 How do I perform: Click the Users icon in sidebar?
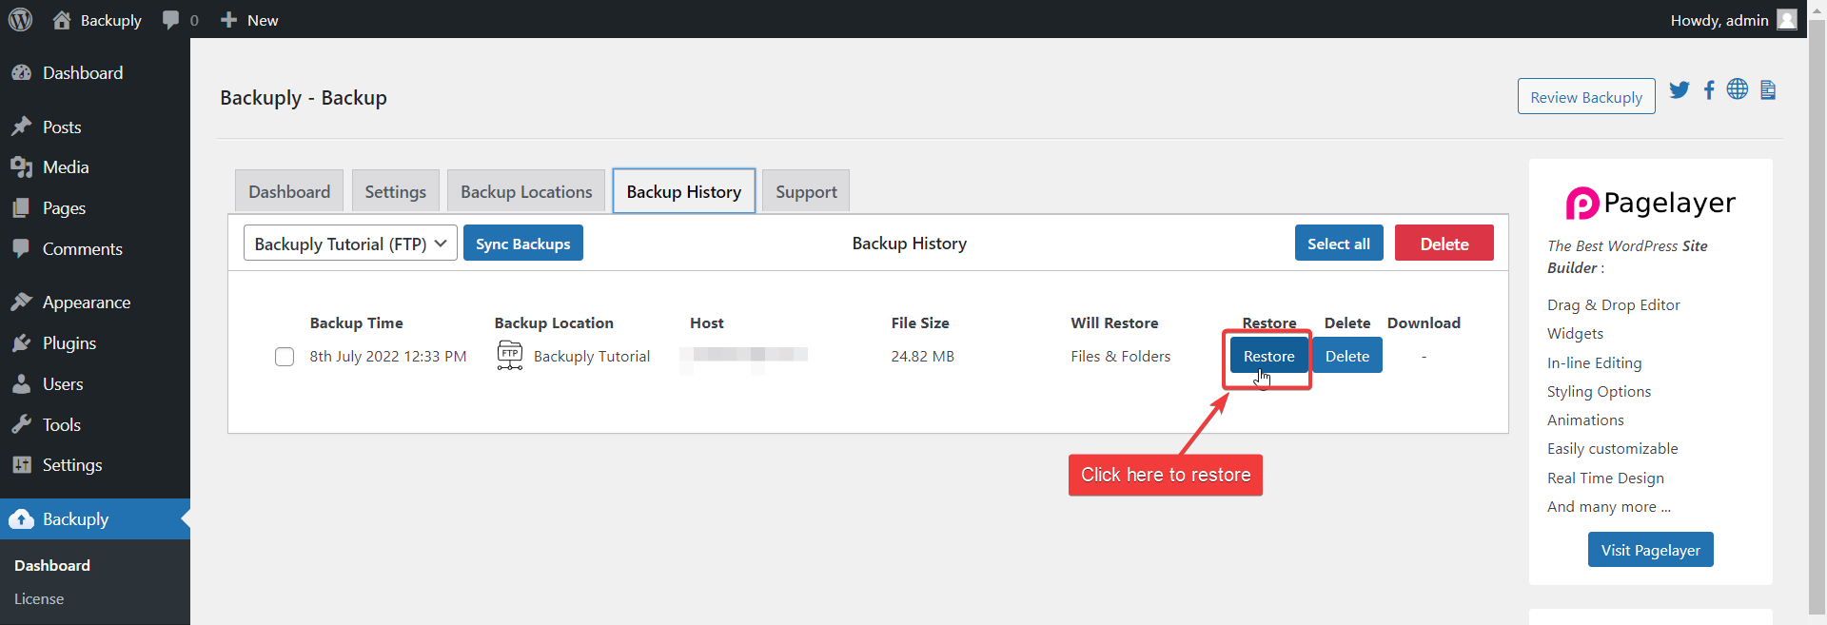[21, 384]
